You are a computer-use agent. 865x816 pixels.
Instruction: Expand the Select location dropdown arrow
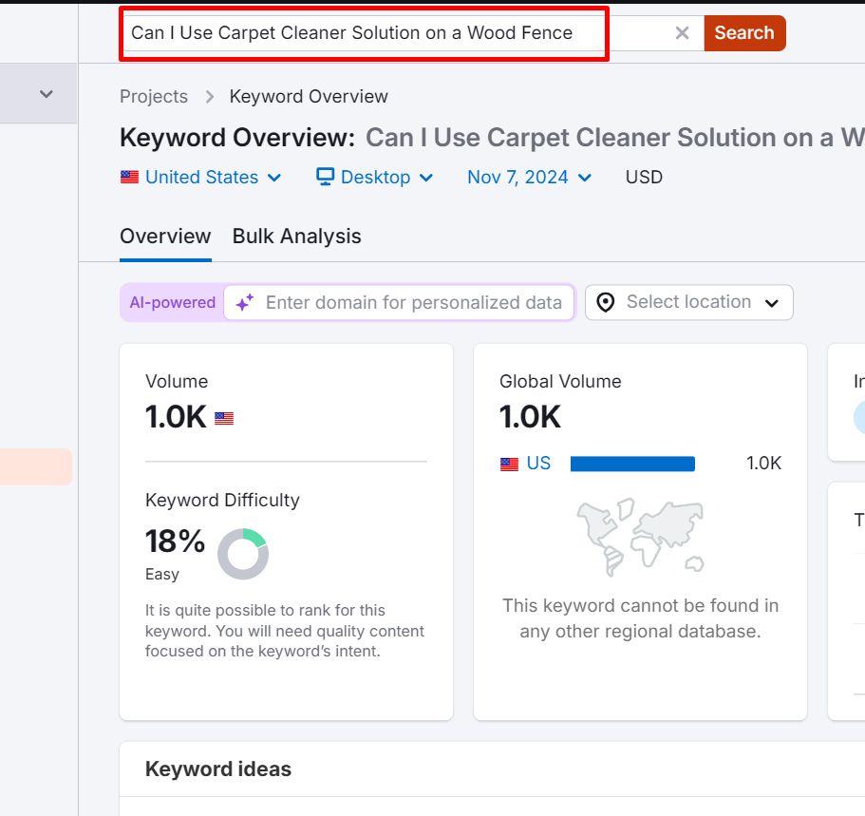(772, 303)
